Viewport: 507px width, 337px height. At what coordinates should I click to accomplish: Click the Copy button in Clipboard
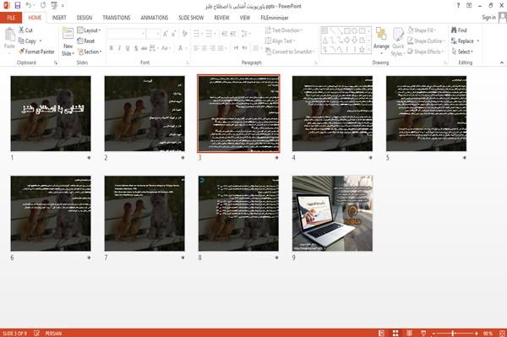pos(27,41)
